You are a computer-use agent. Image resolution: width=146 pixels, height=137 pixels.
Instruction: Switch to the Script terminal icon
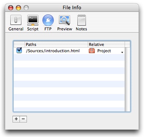(33, 20)
